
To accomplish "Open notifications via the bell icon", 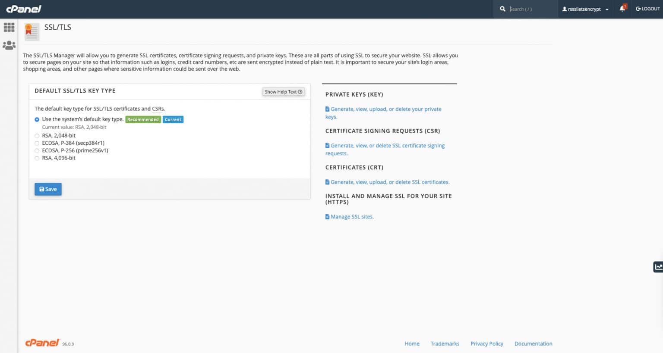I will tap(622, 9).
